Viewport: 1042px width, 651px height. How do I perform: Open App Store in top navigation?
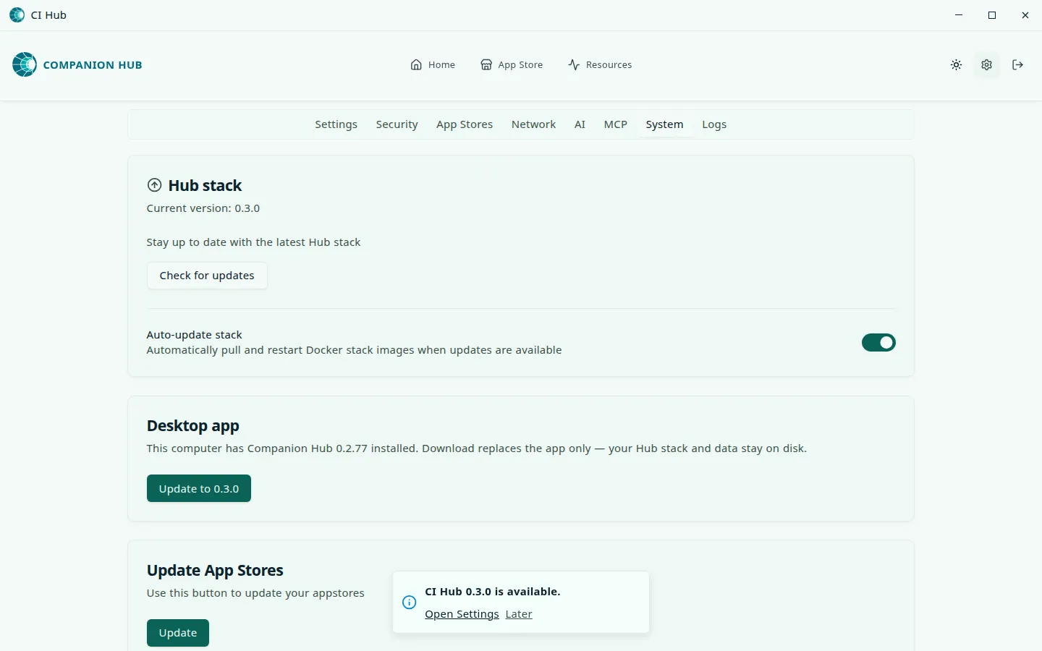pyautogui.click(x=512, y=65)
